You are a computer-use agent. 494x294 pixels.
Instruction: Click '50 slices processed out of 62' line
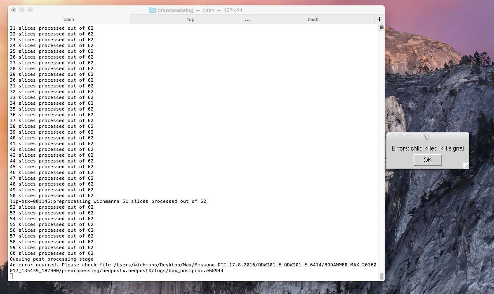52,196
